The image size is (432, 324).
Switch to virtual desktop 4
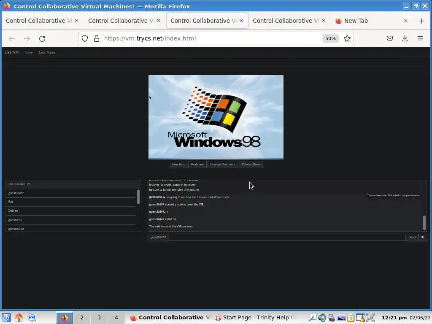click(116, 318)
